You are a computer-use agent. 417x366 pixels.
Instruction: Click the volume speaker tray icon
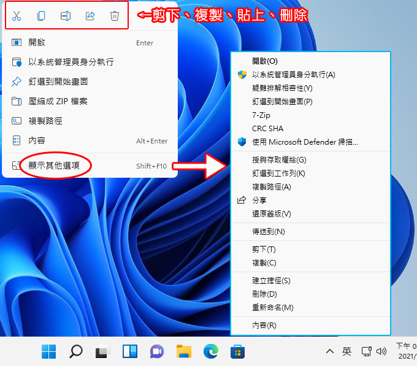coord(381,351)
